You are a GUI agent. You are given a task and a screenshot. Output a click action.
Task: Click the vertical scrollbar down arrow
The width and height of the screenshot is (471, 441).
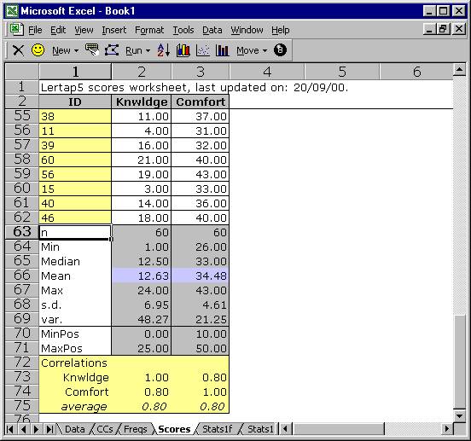click(x=459, y=415)
